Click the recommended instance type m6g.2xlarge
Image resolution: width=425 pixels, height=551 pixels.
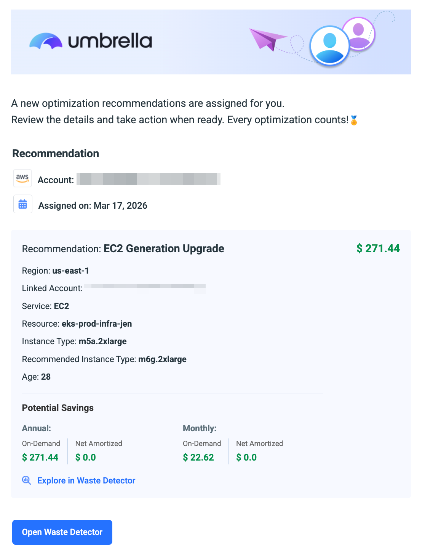(162, 359)
